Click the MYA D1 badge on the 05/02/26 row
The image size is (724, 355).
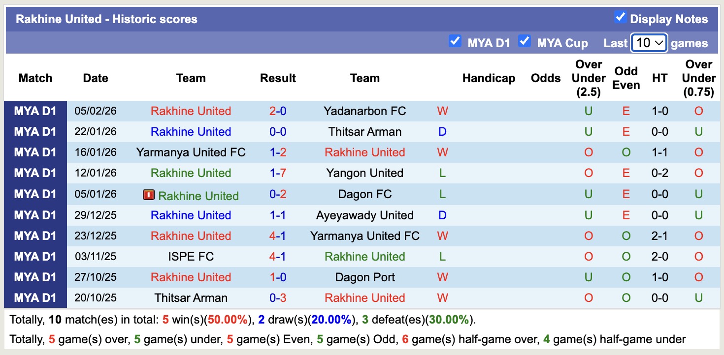pos(35,111)
